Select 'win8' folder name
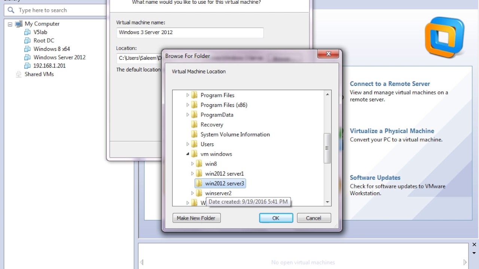Screen dimensions: 479x269 (x=211, y=164)
